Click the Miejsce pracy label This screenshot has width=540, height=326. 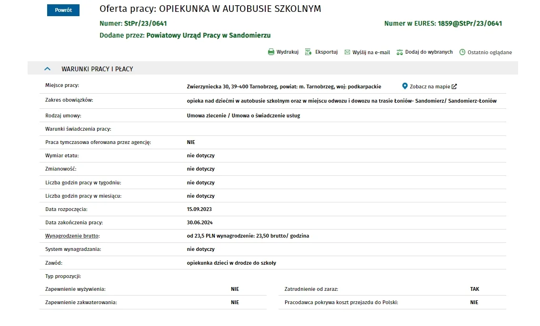62,86
